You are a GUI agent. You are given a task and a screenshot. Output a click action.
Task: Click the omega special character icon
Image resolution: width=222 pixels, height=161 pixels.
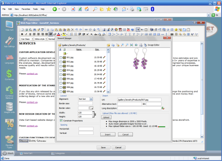172,30
